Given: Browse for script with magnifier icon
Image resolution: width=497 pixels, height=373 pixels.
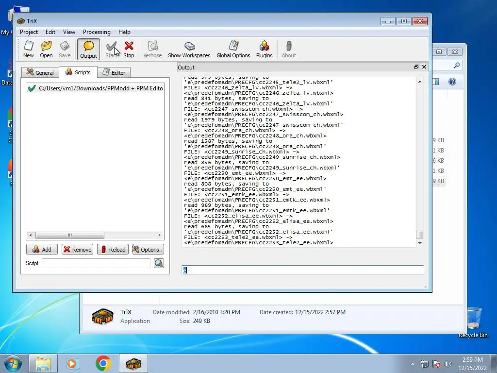Looking at the screenshot, I should [159, 263].
